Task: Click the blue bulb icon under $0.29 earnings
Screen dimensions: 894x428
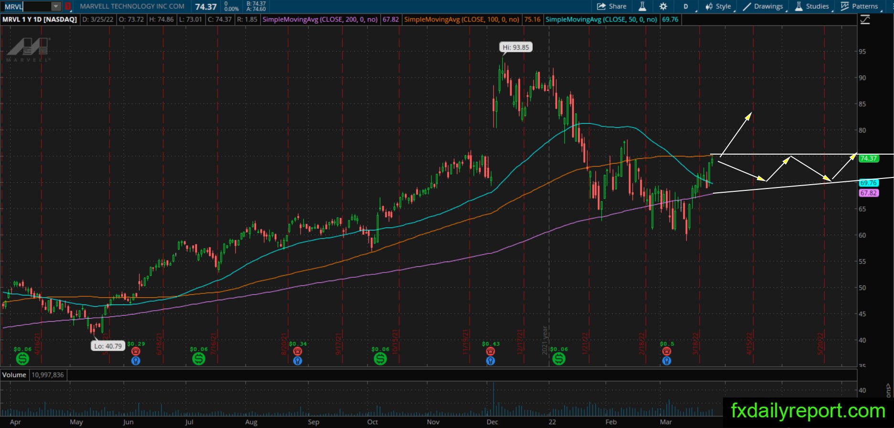Action: 136,361
